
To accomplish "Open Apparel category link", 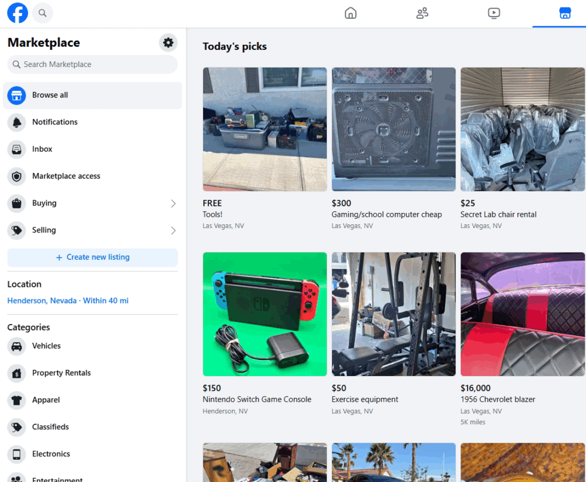I will pyautogui.click(x=46, y=400).
